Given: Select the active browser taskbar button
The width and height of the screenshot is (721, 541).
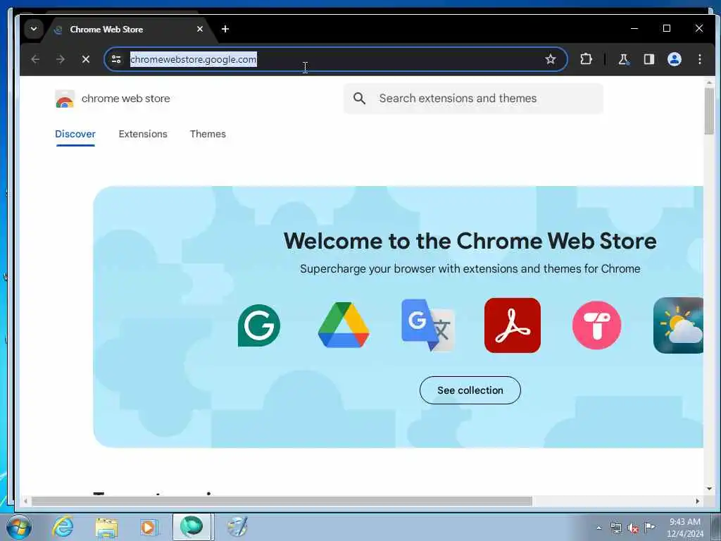Looking at the screenshot, I should [192, 527].
